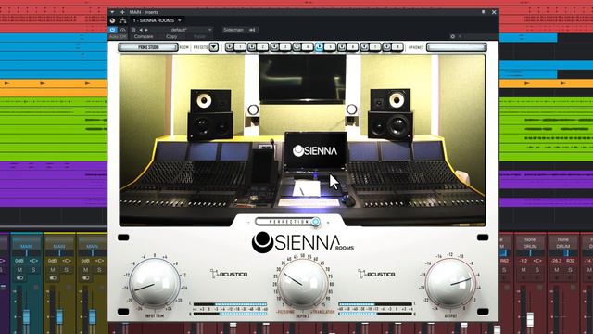
Task: Solo the red channel showing -26.3
Action: pos(570,270)
